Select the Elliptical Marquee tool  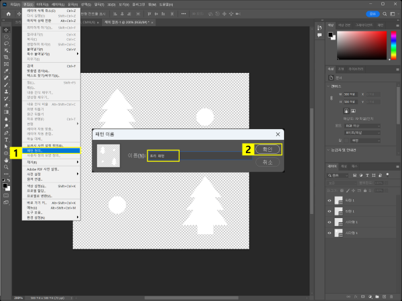pyautogui.click(x=6, y=37)
